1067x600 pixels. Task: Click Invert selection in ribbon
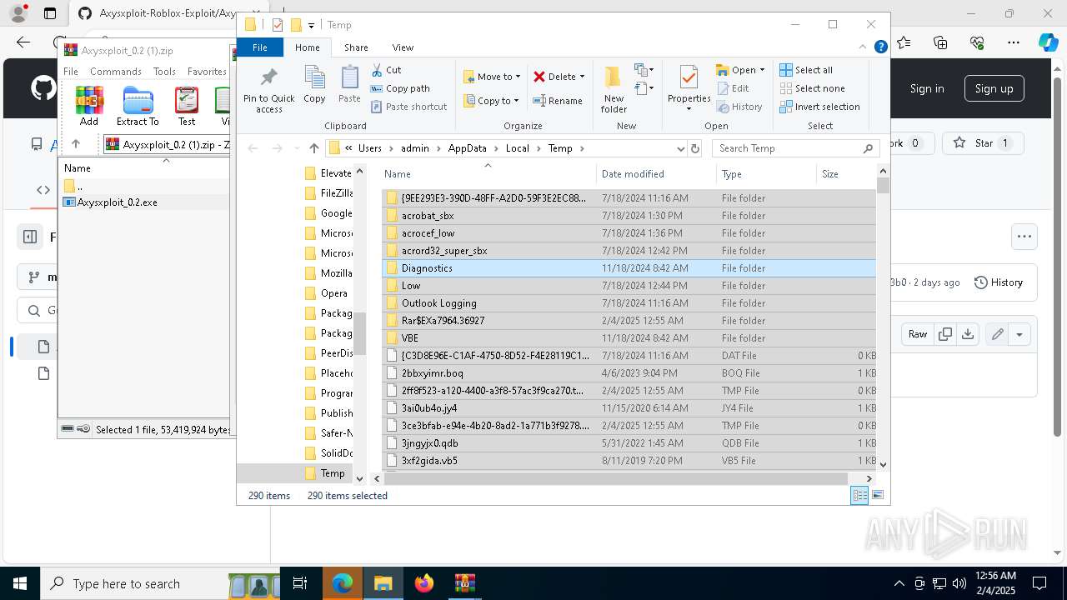819,107
